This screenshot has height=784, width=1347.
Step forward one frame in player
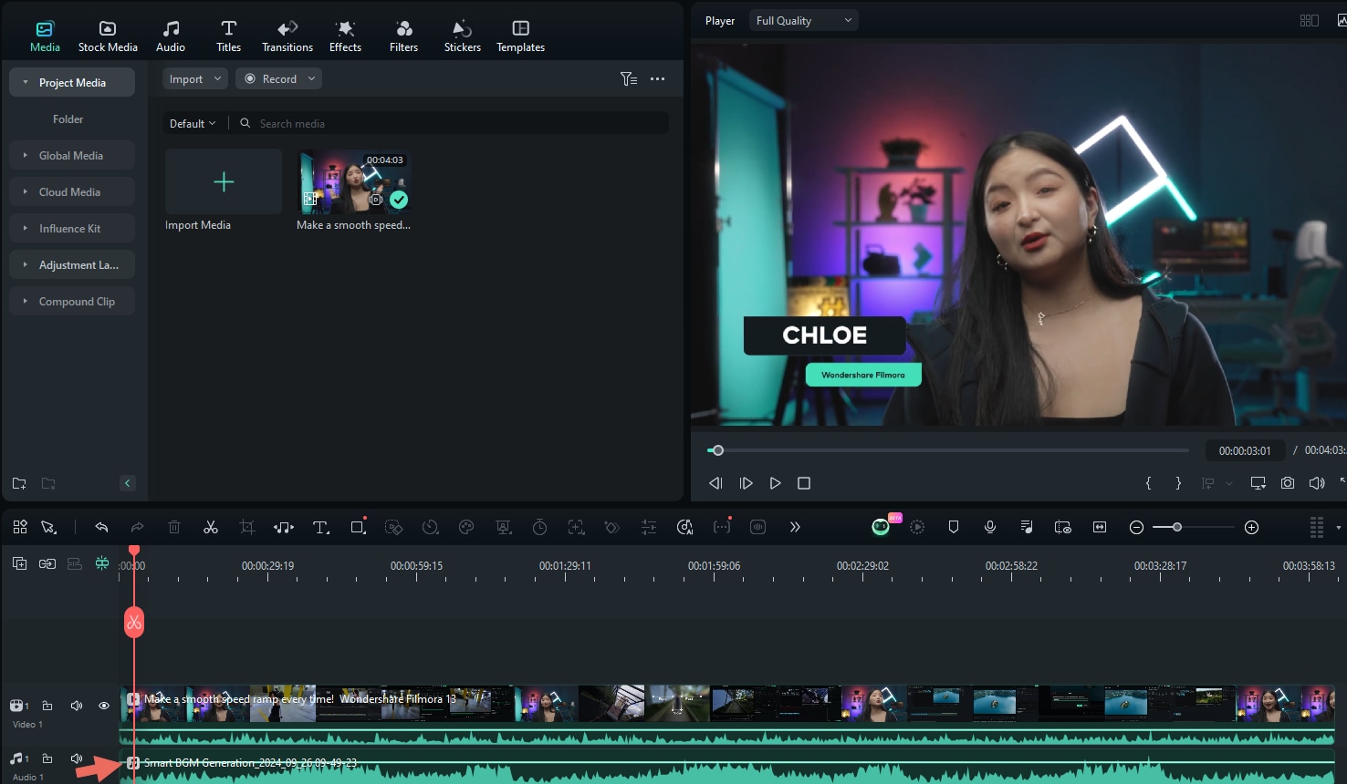pos(746,483)
